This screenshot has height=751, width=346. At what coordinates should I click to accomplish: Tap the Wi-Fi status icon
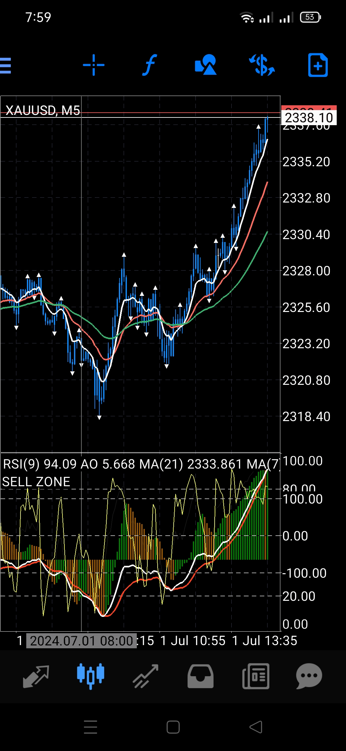tap(247, 17)
